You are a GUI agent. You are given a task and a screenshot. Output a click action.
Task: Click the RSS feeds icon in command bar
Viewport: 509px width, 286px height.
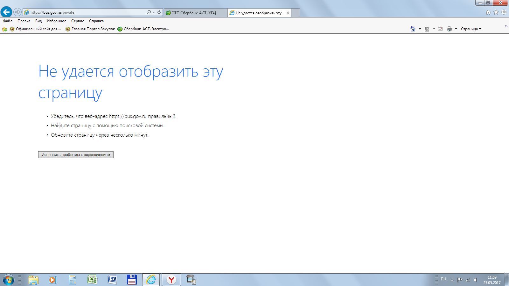427,29
